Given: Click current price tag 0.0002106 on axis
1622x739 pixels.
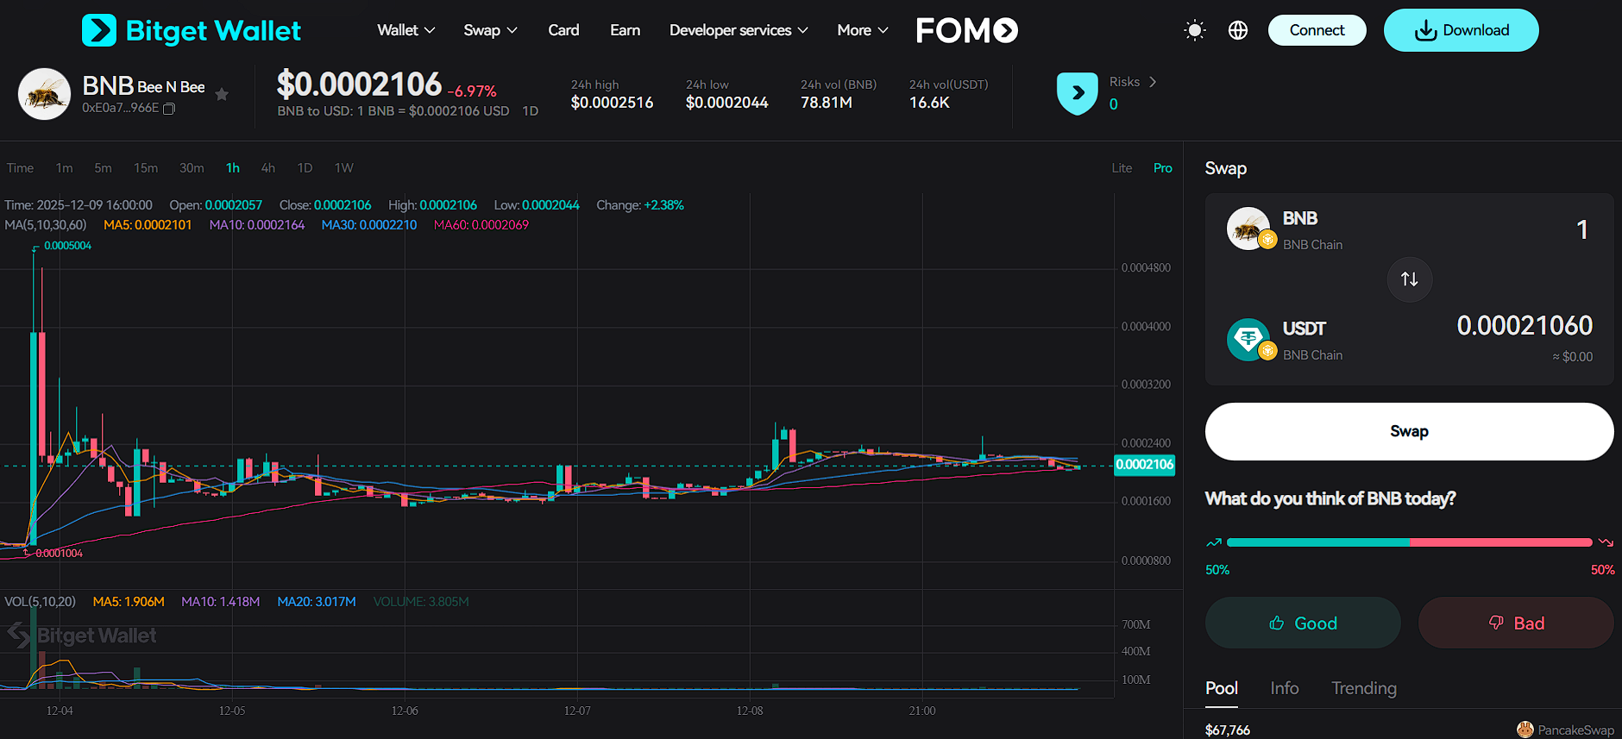Looking at the screenshot, I should [x=1145, y=465].
